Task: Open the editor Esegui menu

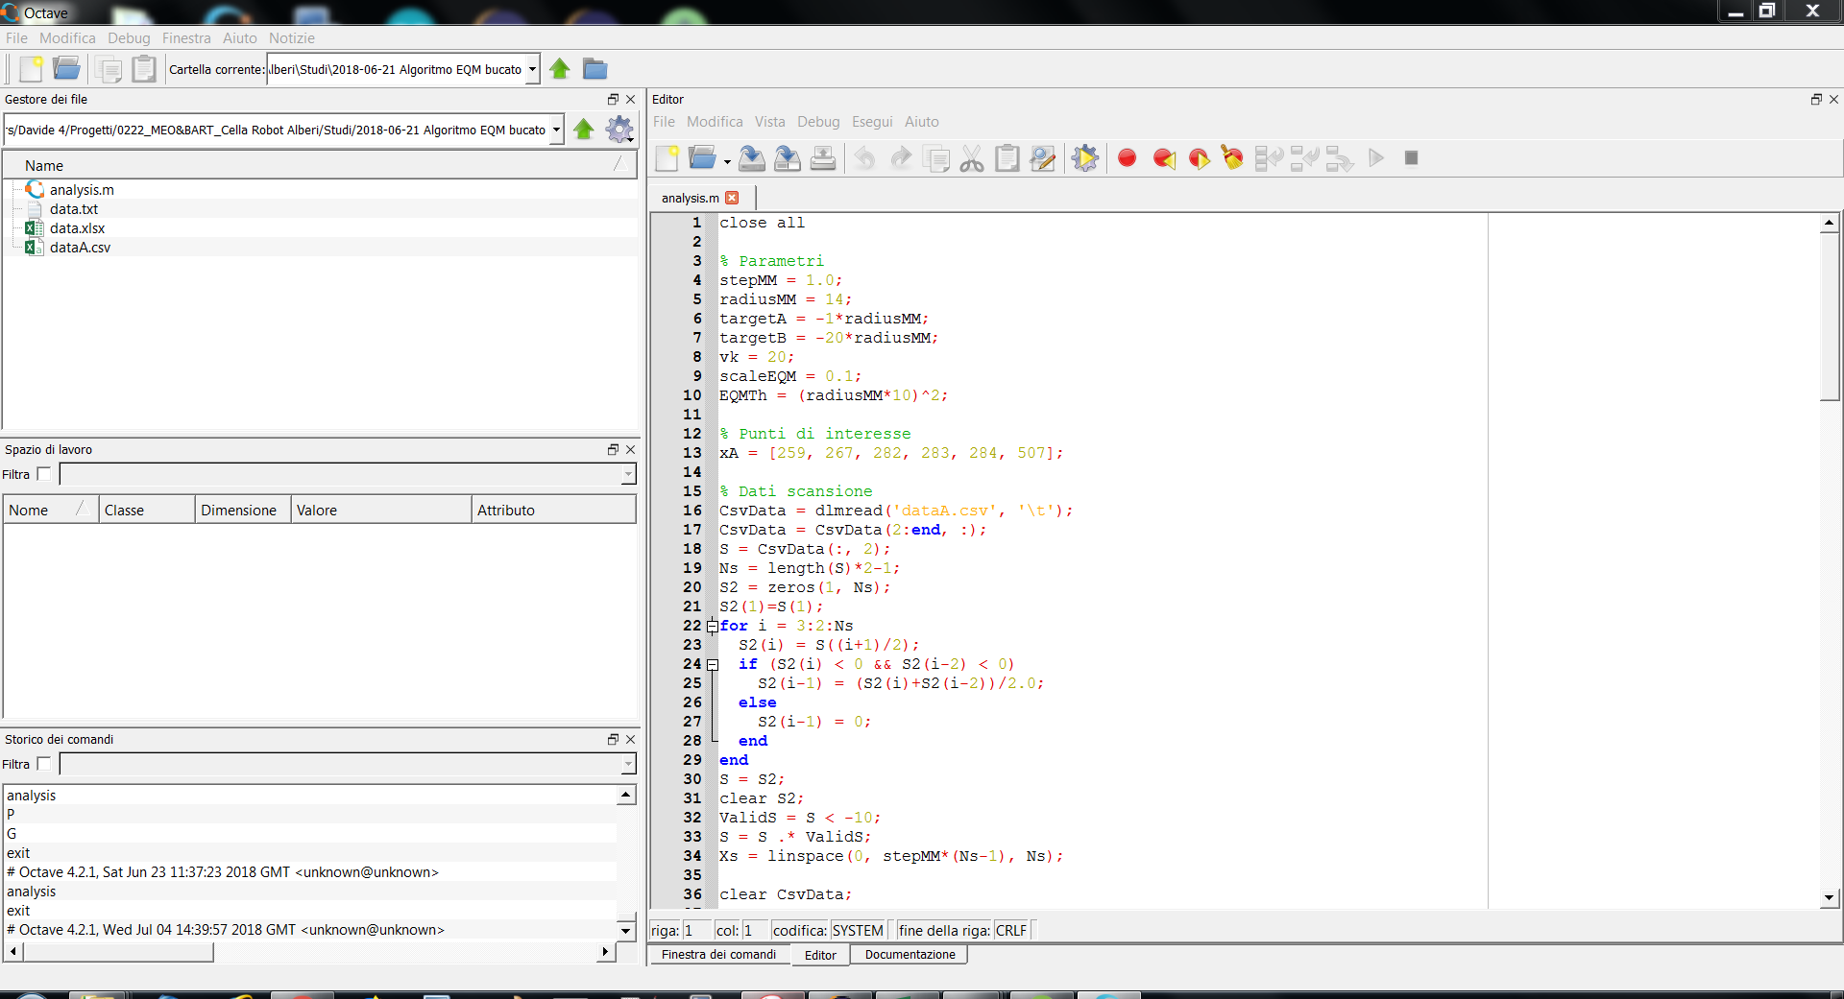Action: [x=872, y=122]
